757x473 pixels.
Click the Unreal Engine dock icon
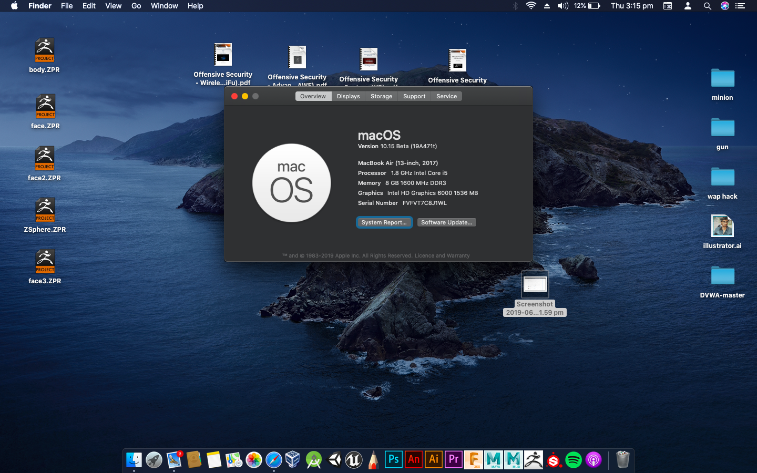354,460
